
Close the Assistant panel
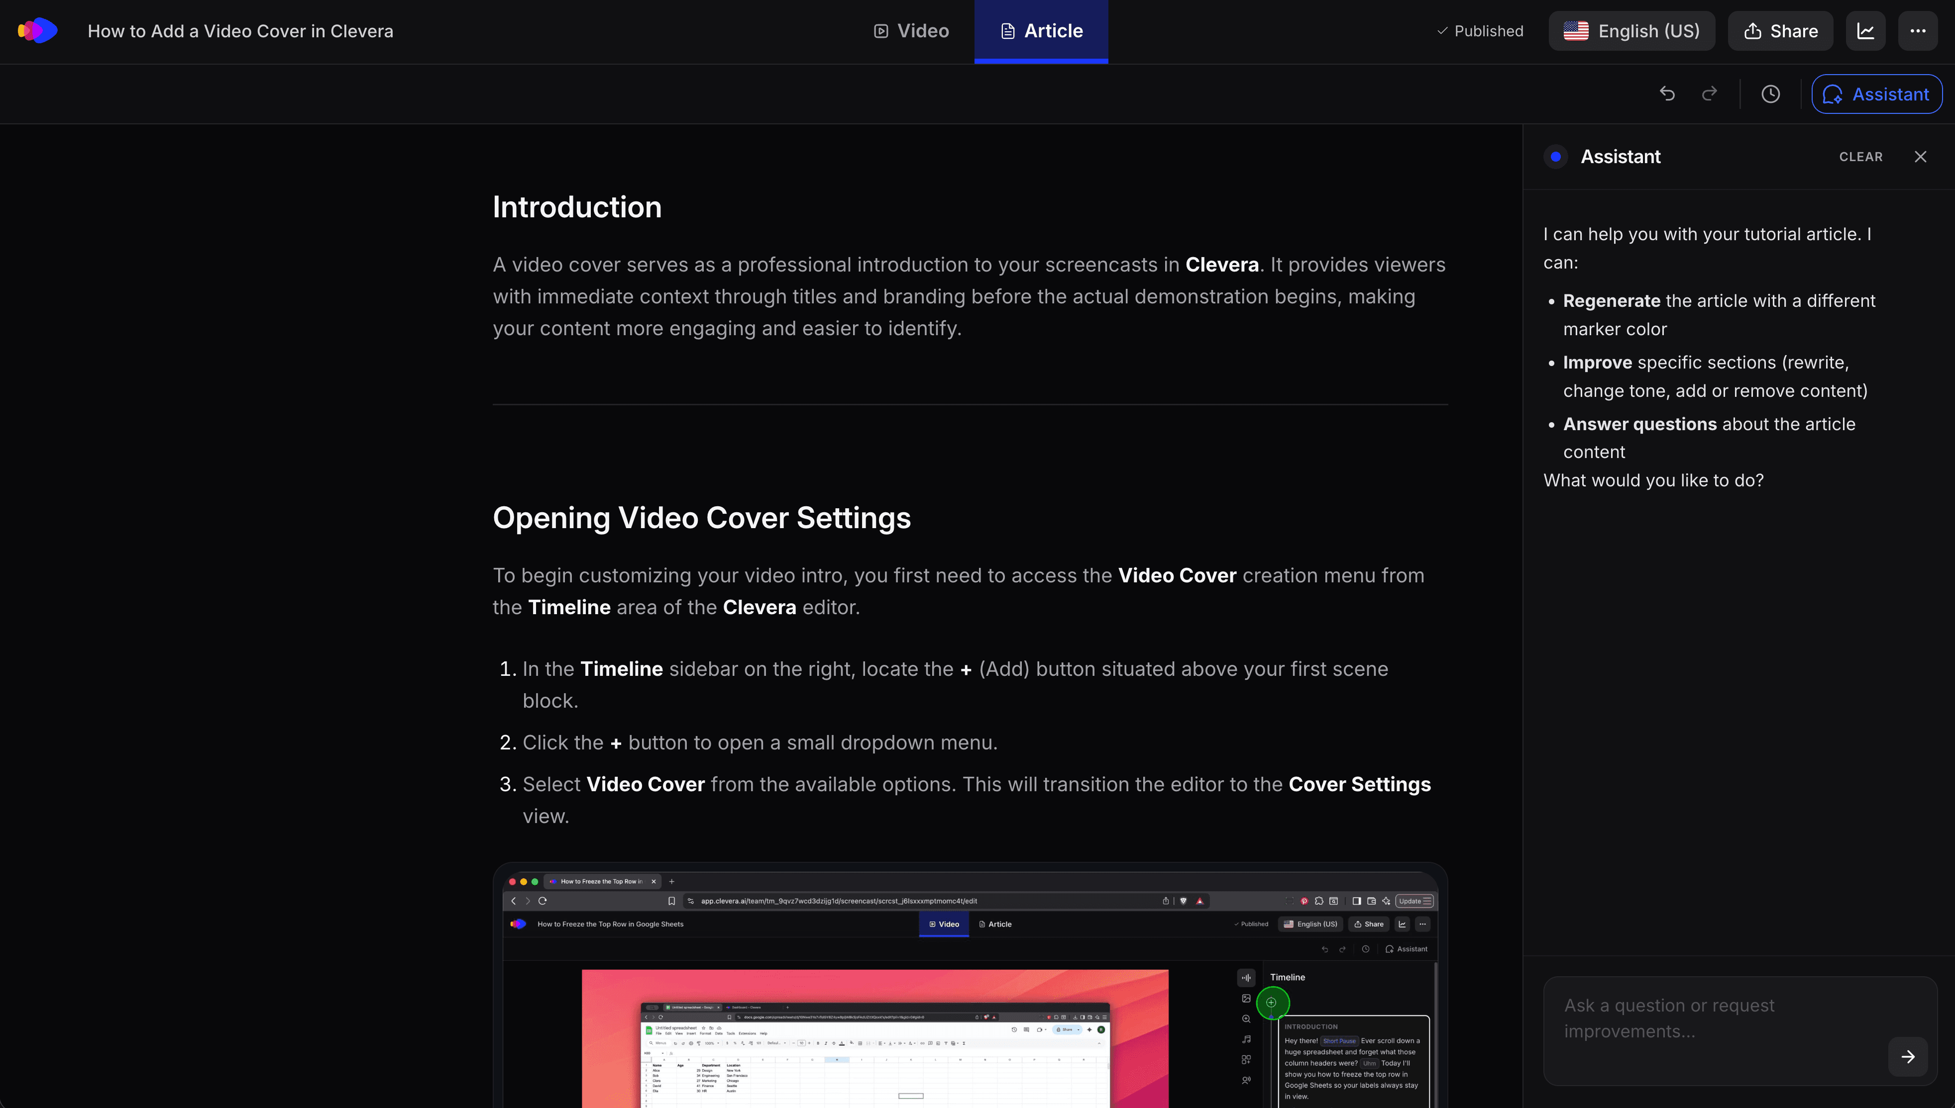click(x=1920, y=157)
